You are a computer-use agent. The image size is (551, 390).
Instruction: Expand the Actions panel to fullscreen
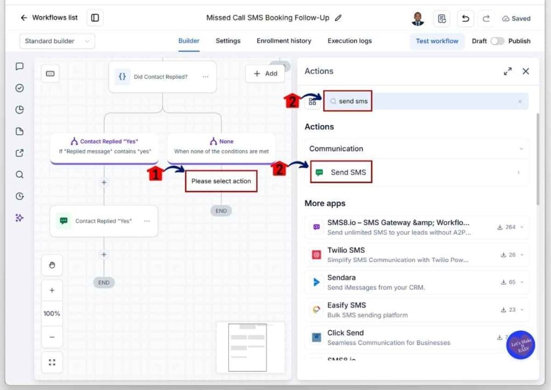[x=507, y=72]
